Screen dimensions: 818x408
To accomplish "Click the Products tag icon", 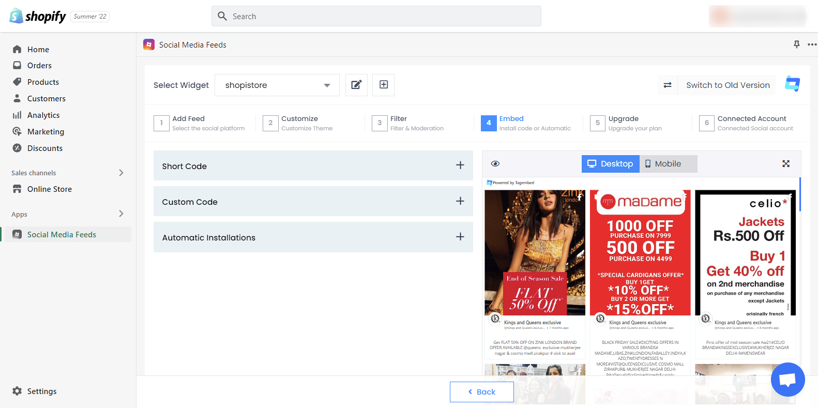I will pyautogui.click(x=17, y=82).
